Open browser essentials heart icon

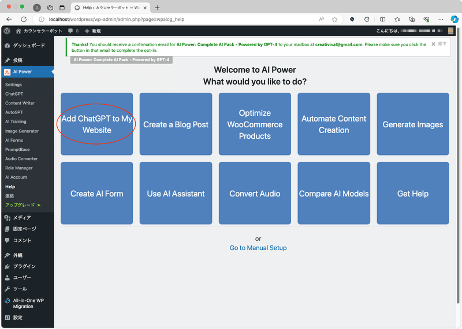426,20
